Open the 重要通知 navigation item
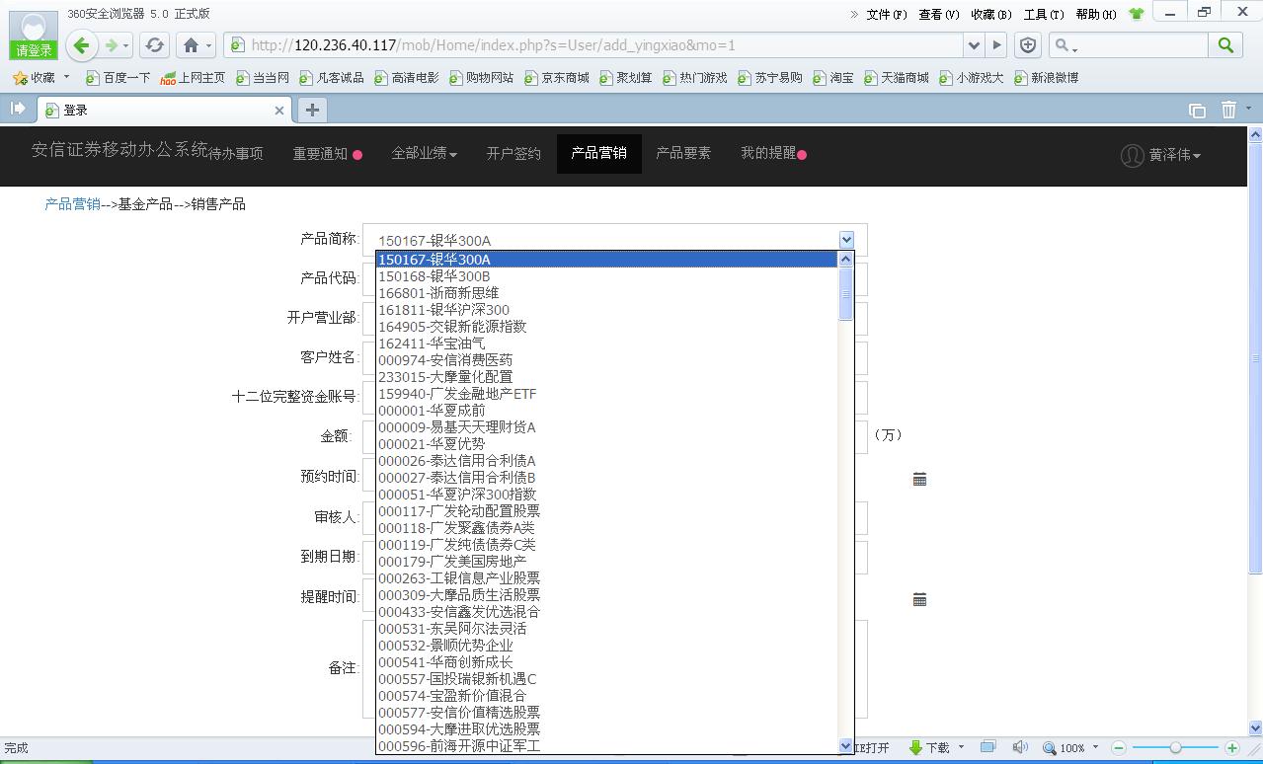Screen dimensions: 1263x764 click(x=327, y=154)
